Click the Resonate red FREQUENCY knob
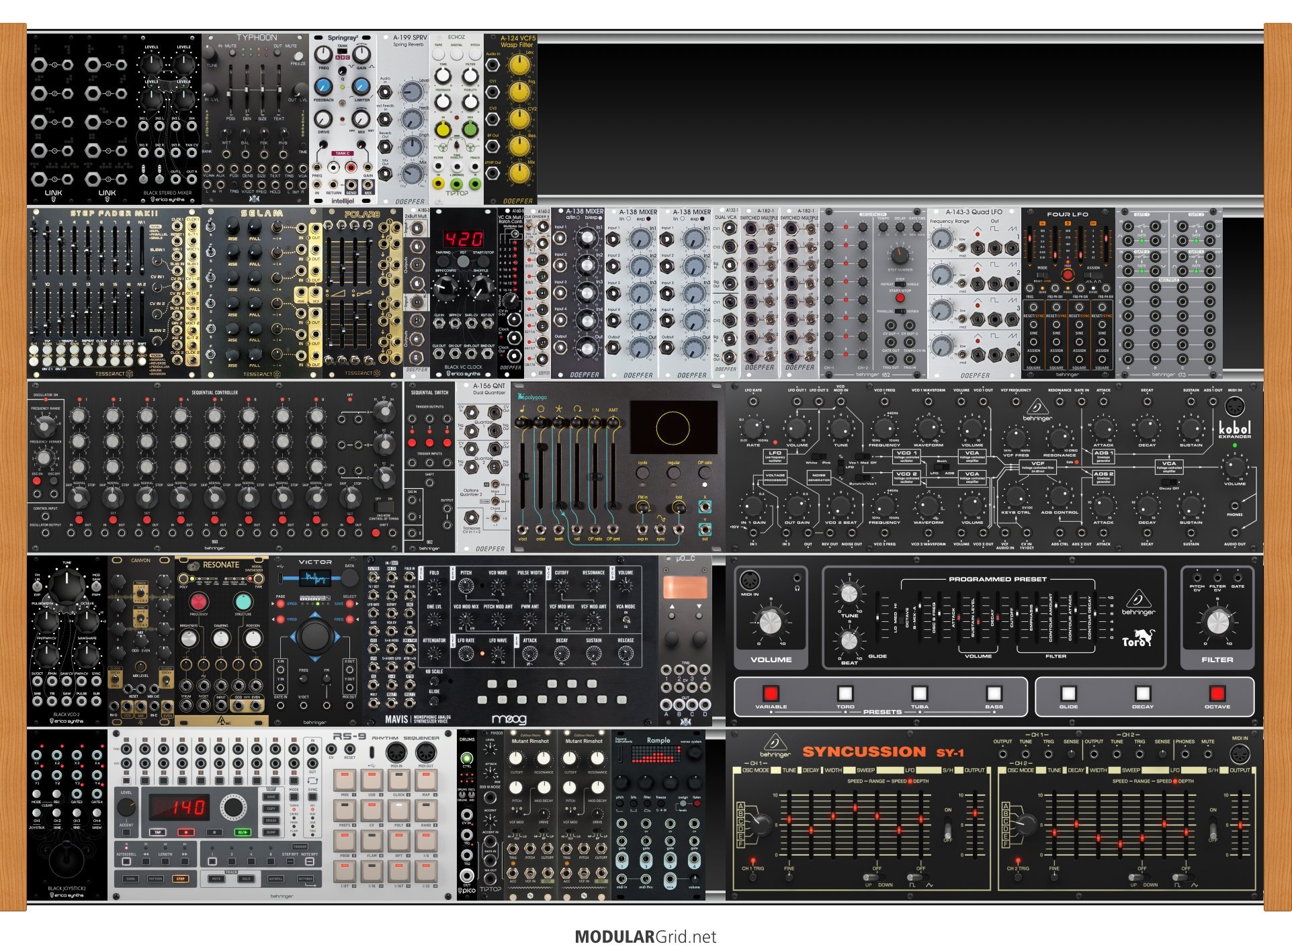Viewport: 1292px width, 951px height. click(198, 601)
